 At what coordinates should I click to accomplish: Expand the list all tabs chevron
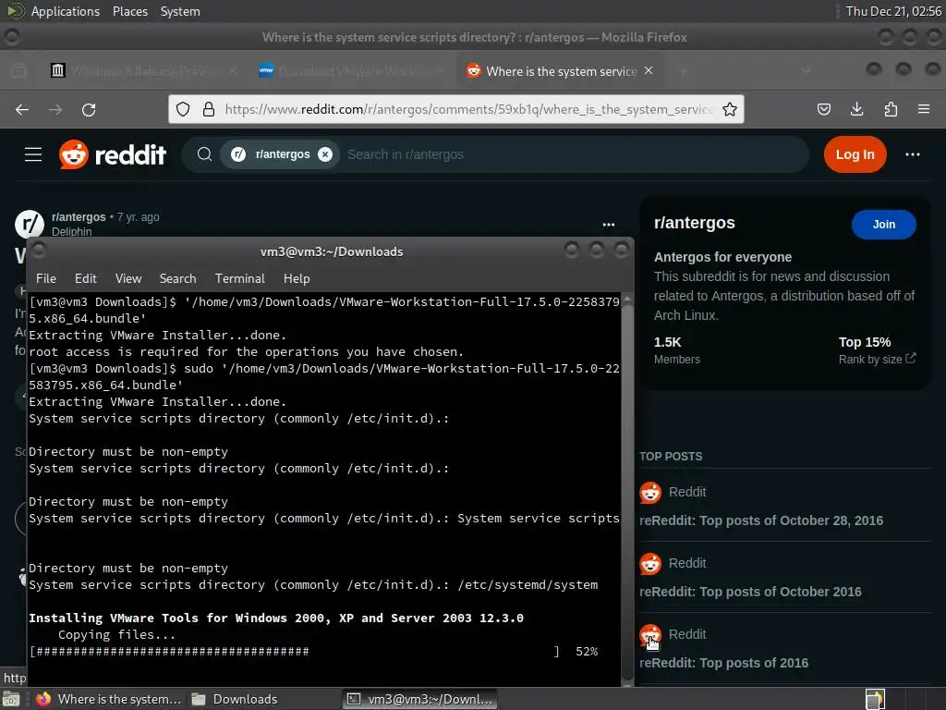(x=806, y=71)
